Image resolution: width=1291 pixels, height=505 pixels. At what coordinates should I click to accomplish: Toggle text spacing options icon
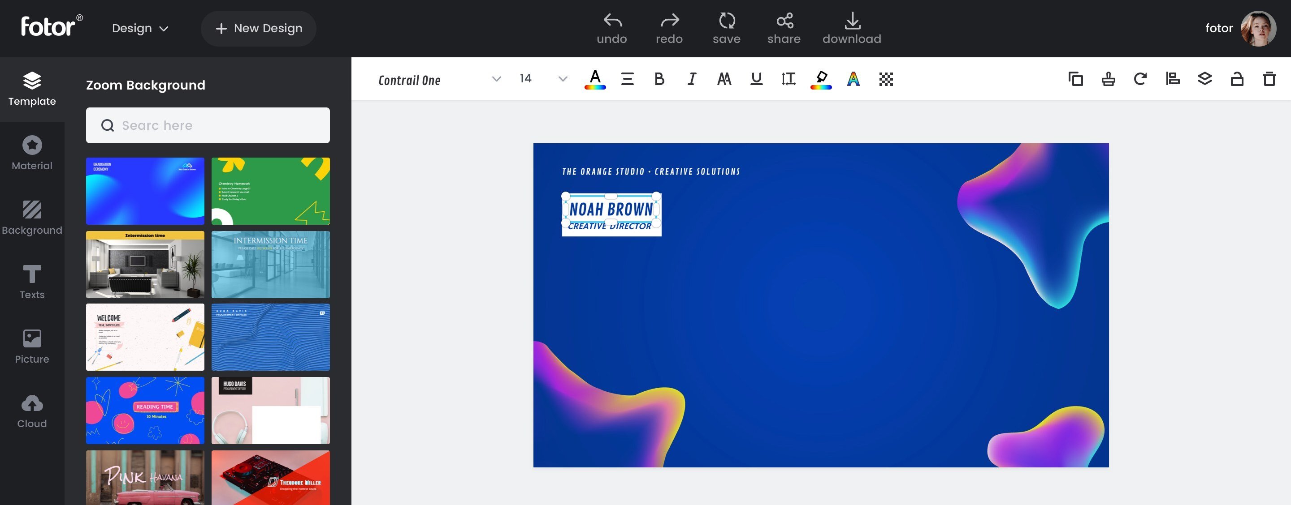pos(789,77)
